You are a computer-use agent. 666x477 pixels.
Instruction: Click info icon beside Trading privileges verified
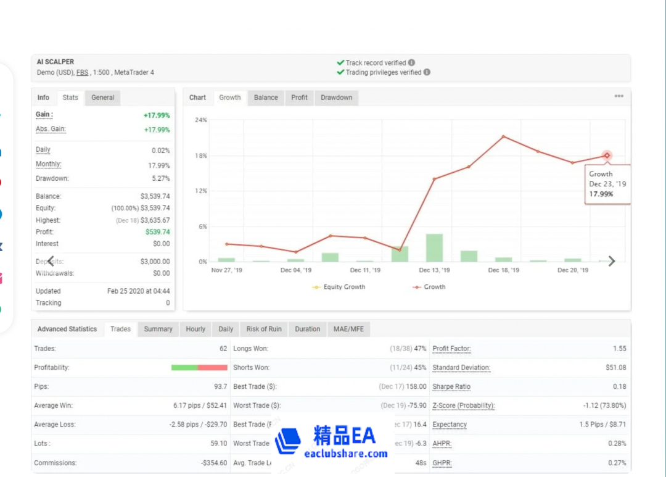tap(427, 72)
